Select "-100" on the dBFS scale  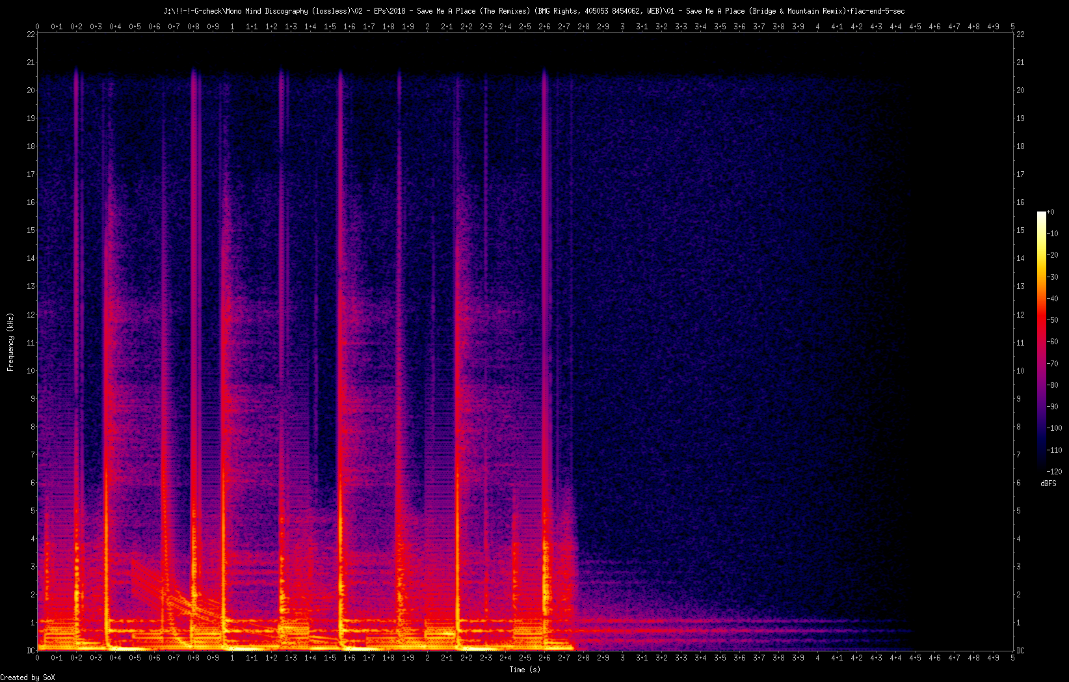point(1055,428)
